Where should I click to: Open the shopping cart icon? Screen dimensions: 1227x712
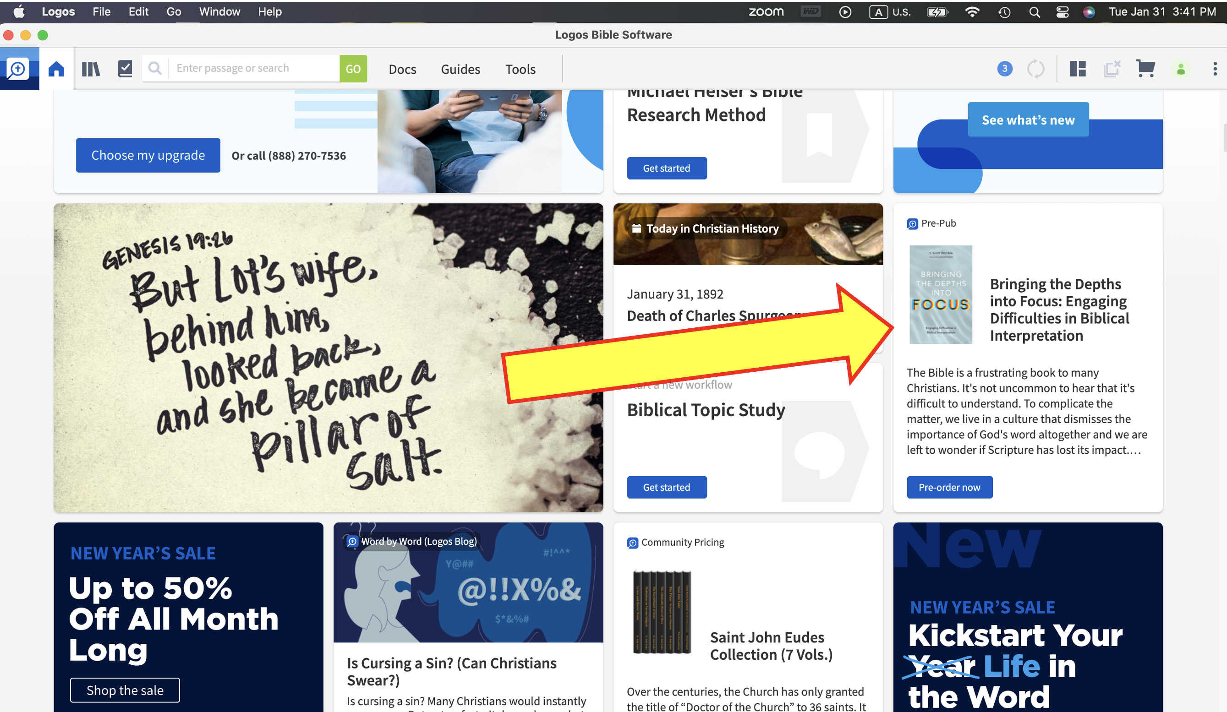click(1146, 69)
